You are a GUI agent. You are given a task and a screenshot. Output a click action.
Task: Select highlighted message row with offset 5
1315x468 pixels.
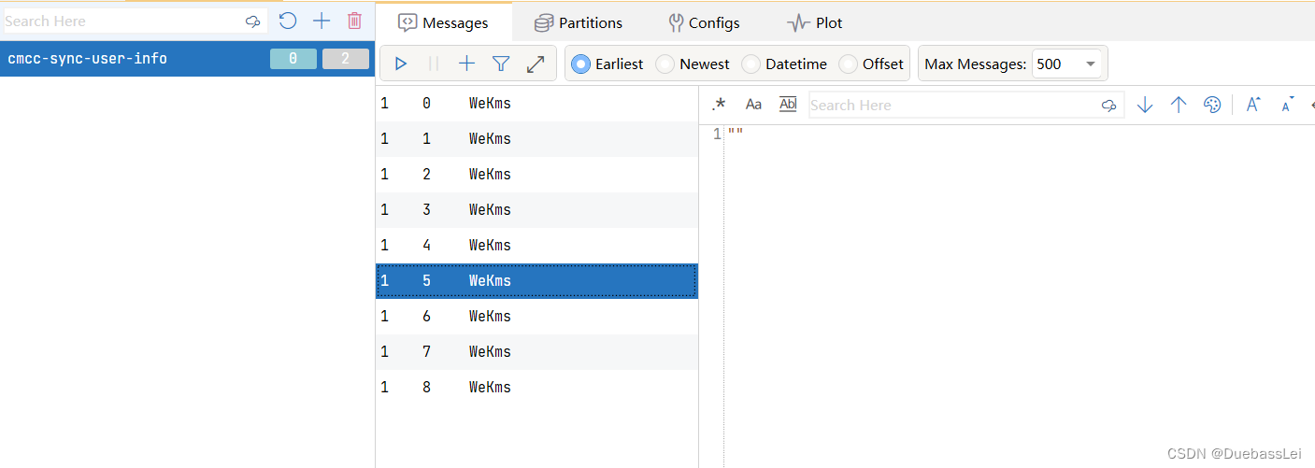click(x=536, y=281)
